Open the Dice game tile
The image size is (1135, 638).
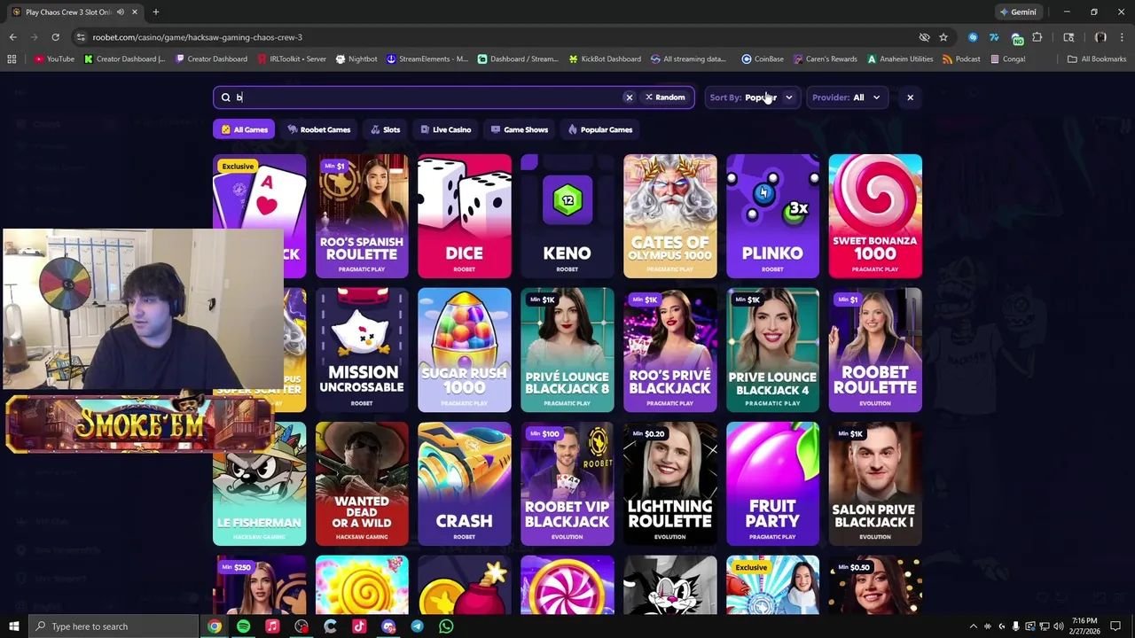point(465,216)
